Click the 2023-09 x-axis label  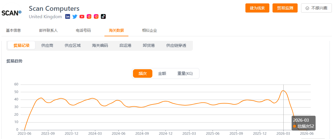pos(48,134)
